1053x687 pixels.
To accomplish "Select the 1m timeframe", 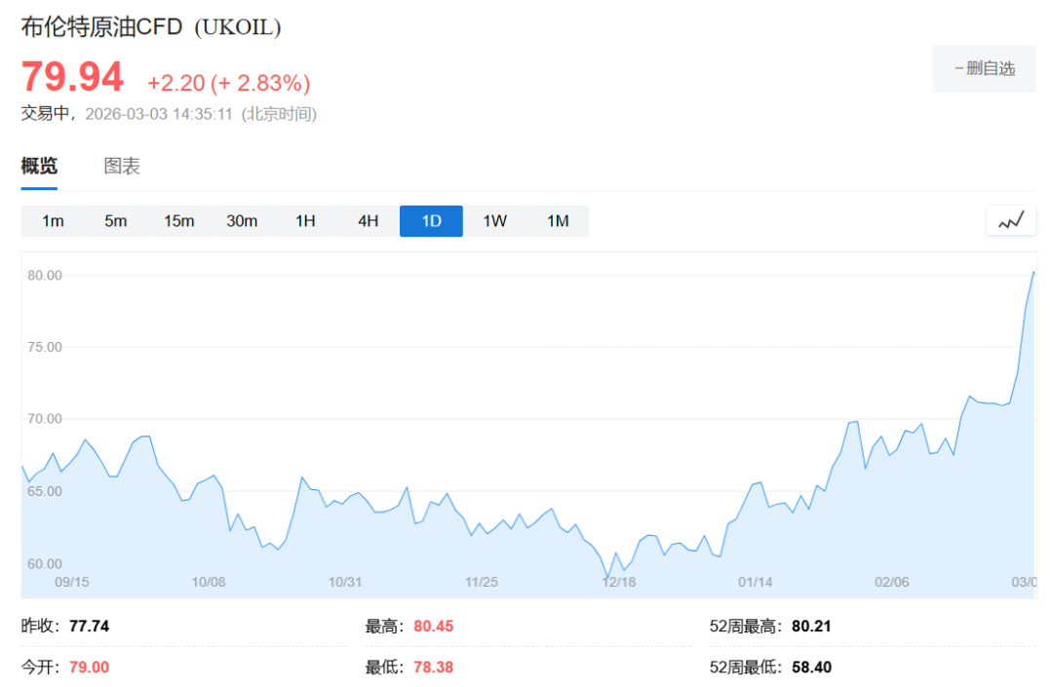I will [53, 221].
